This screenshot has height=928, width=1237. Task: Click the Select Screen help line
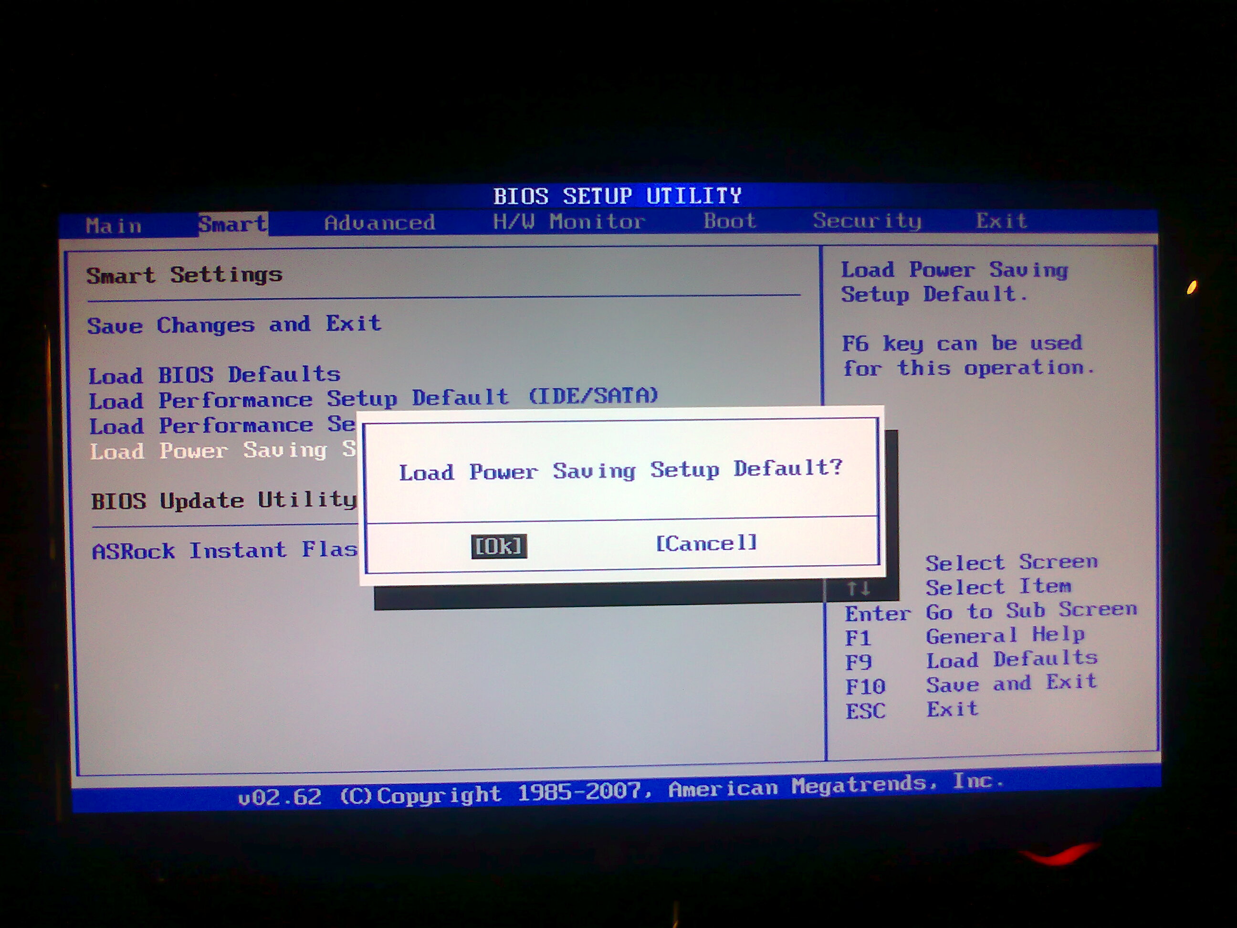point(1012,561)
